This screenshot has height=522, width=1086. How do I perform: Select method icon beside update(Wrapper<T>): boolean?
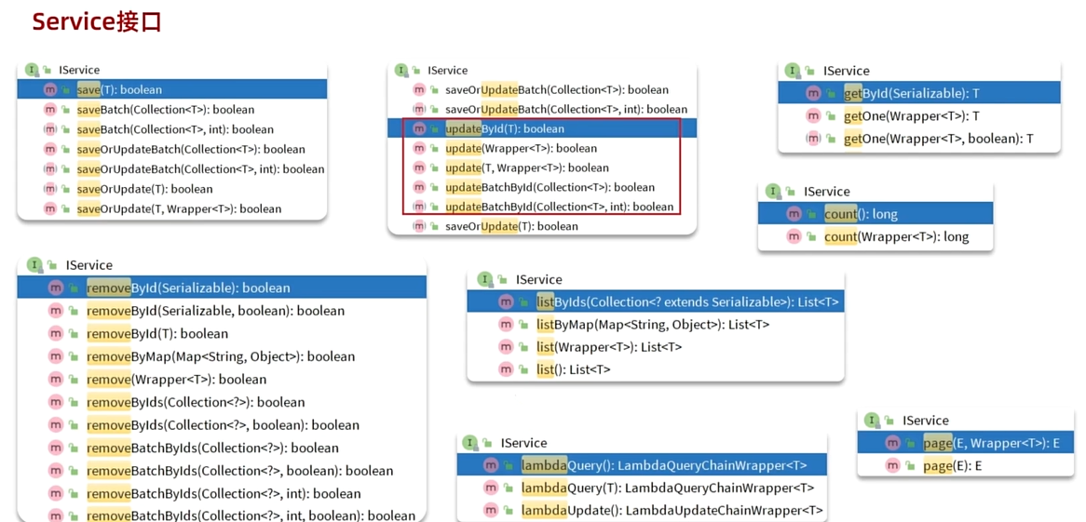[419, 148]
